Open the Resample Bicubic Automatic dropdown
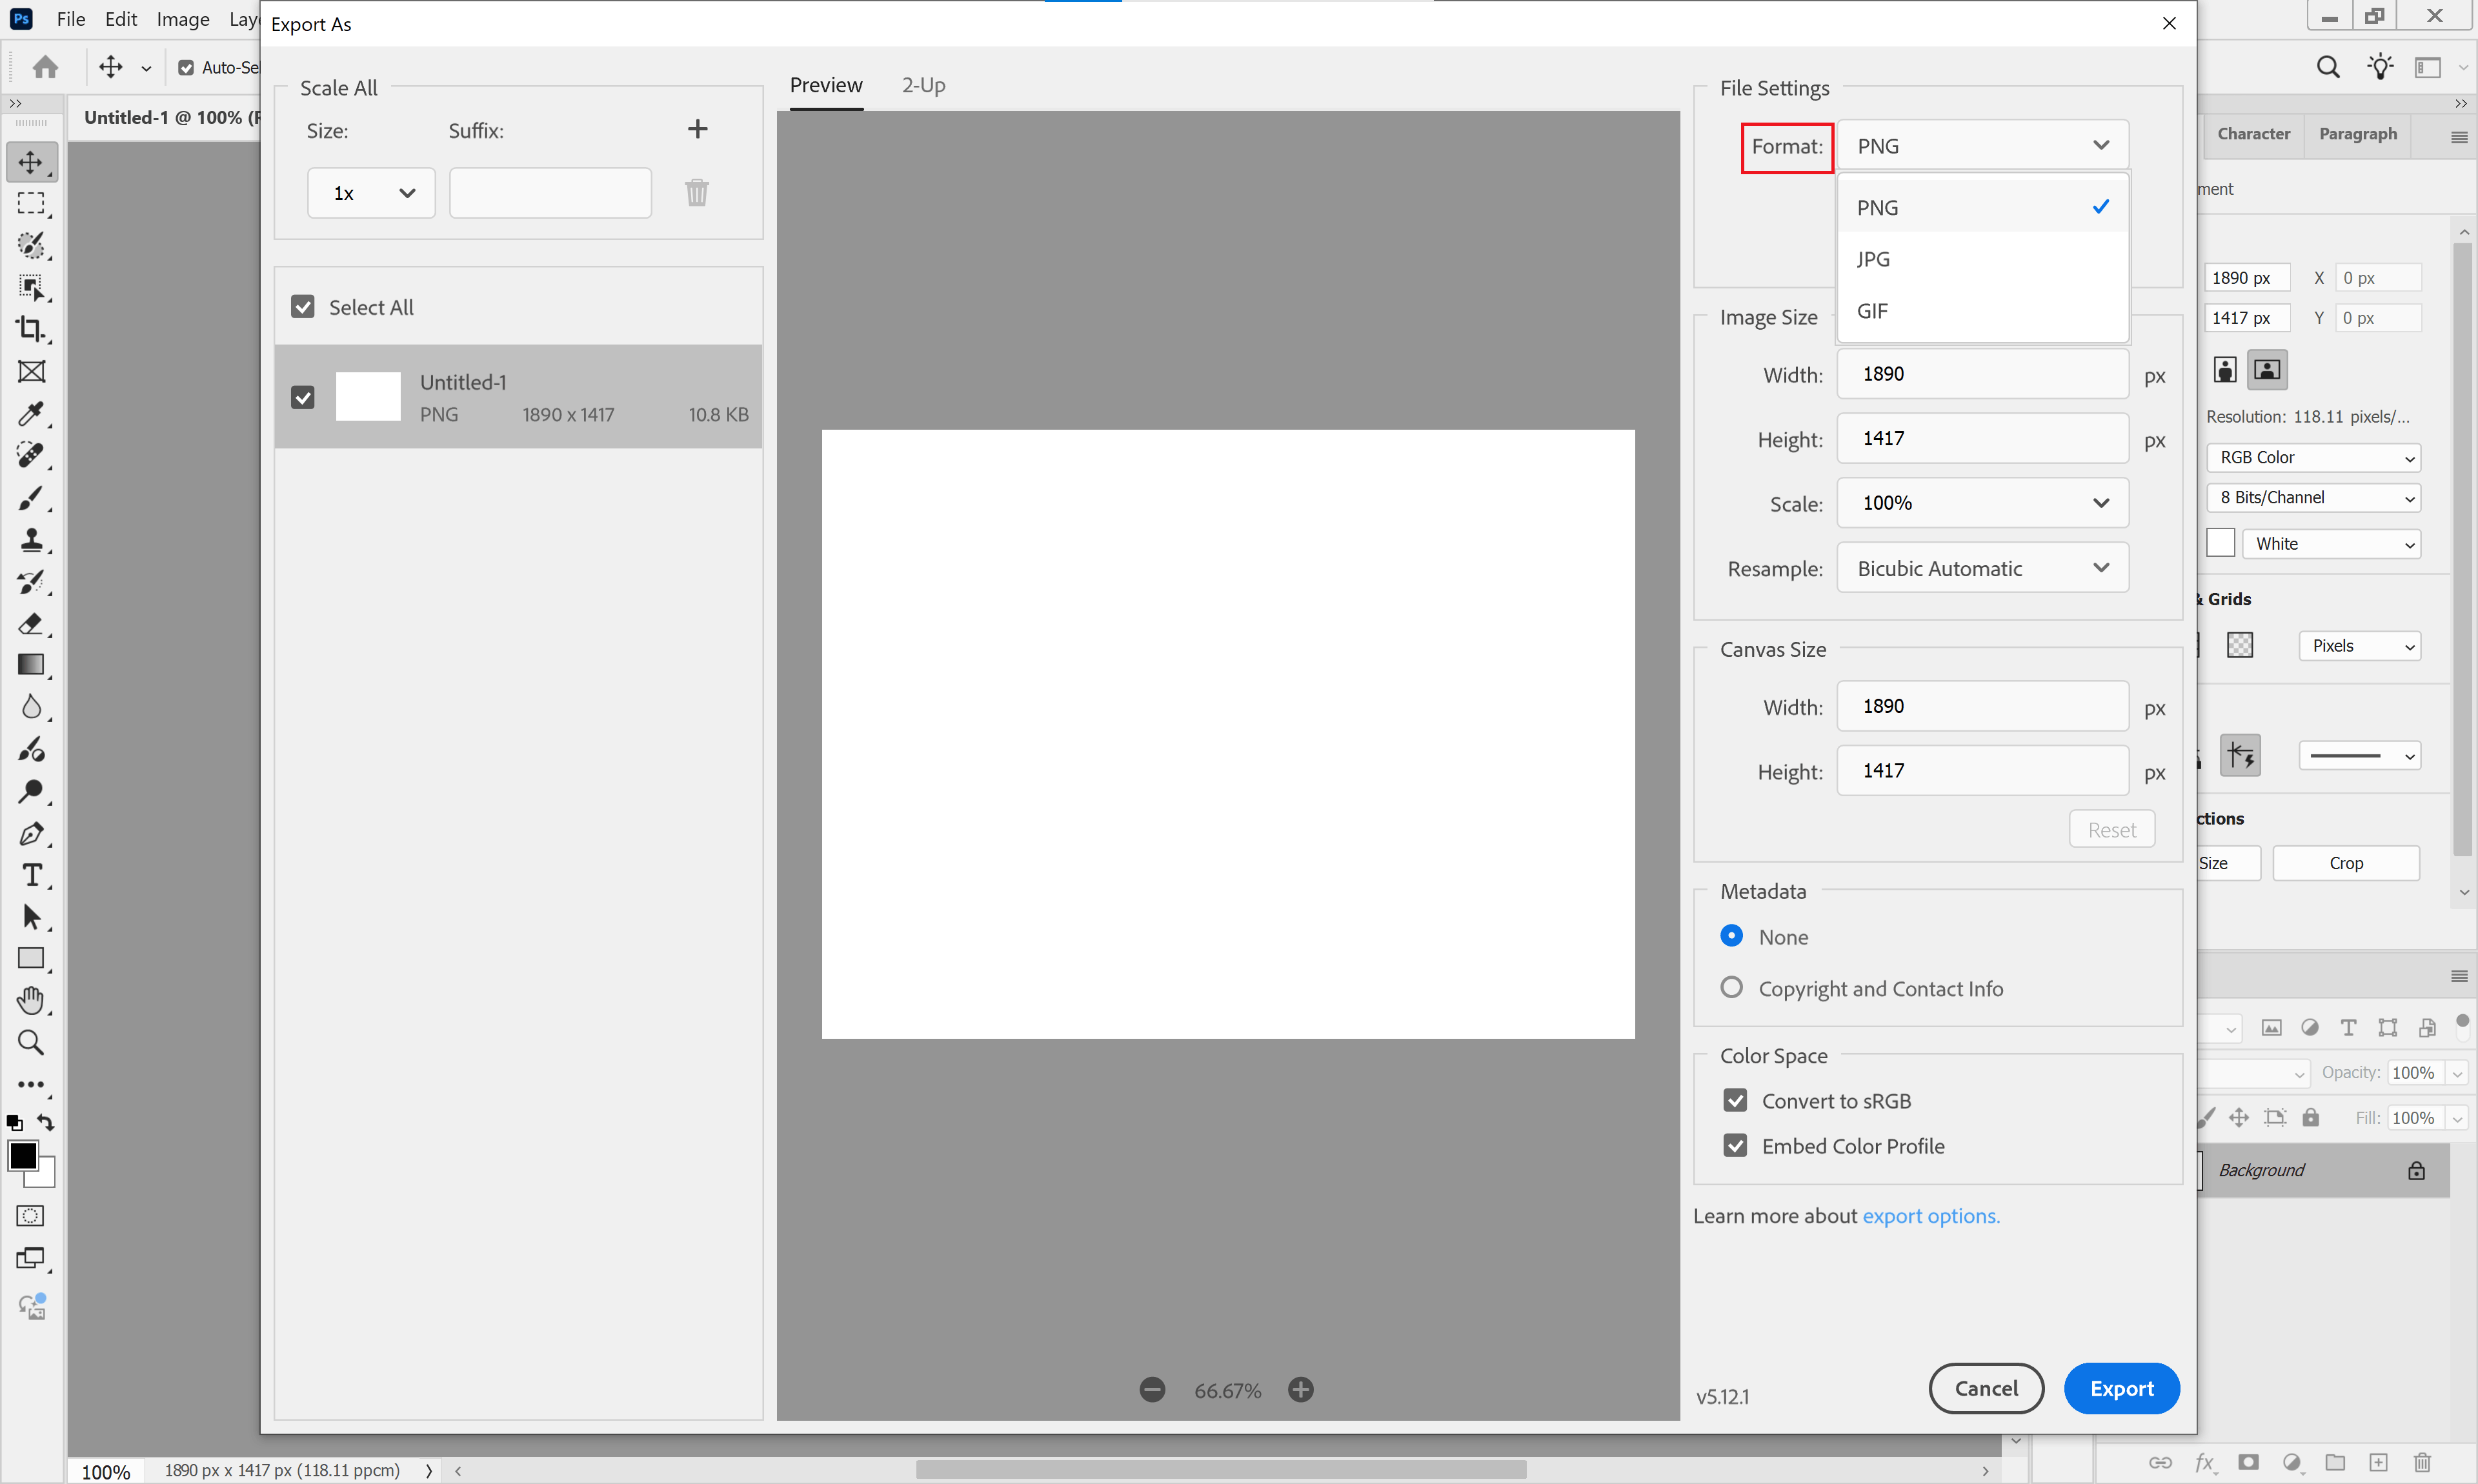This screenshot has width=2478, height=1484. (1982, 568)
